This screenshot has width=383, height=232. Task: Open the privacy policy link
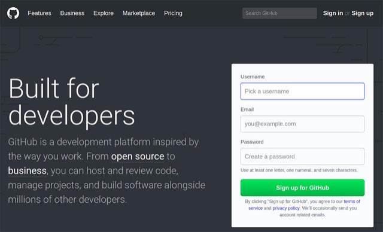coord(286,208)
